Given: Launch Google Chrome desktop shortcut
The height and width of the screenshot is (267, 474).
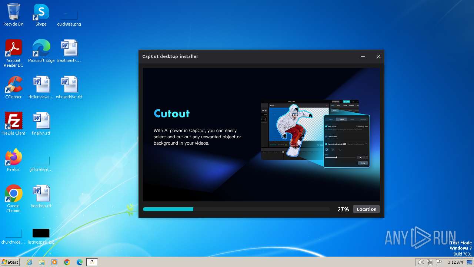Looking at the screenshot, I should pos(13,198).
